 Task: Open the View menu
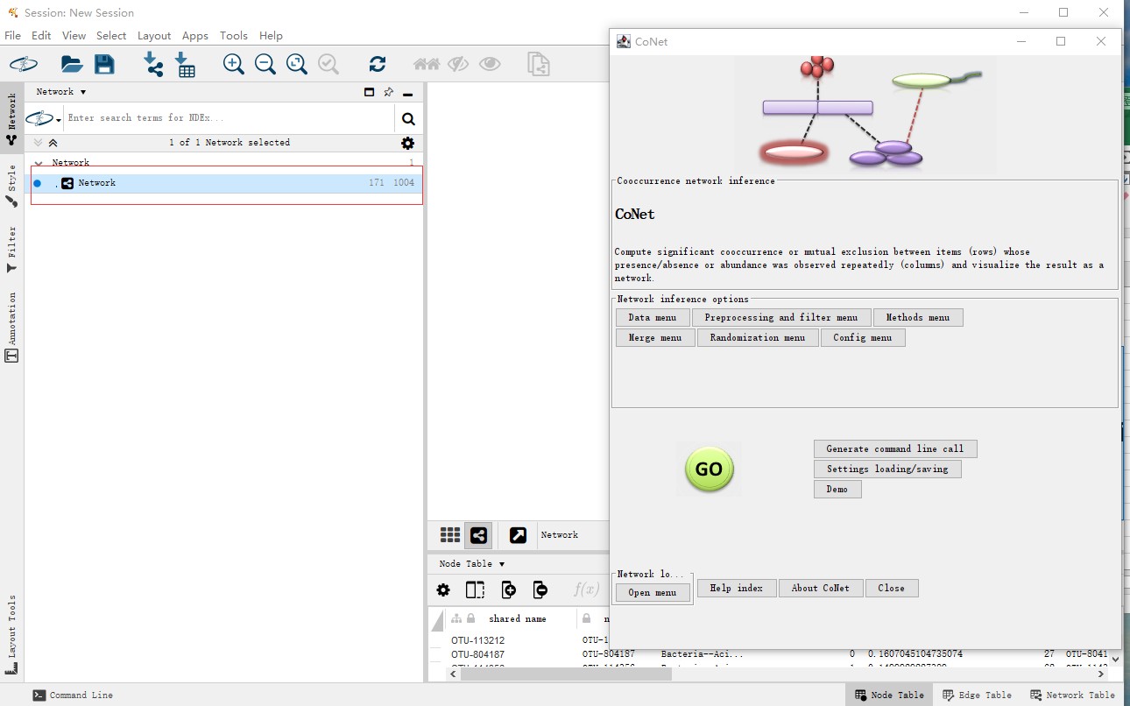click(x=74, y=36)
